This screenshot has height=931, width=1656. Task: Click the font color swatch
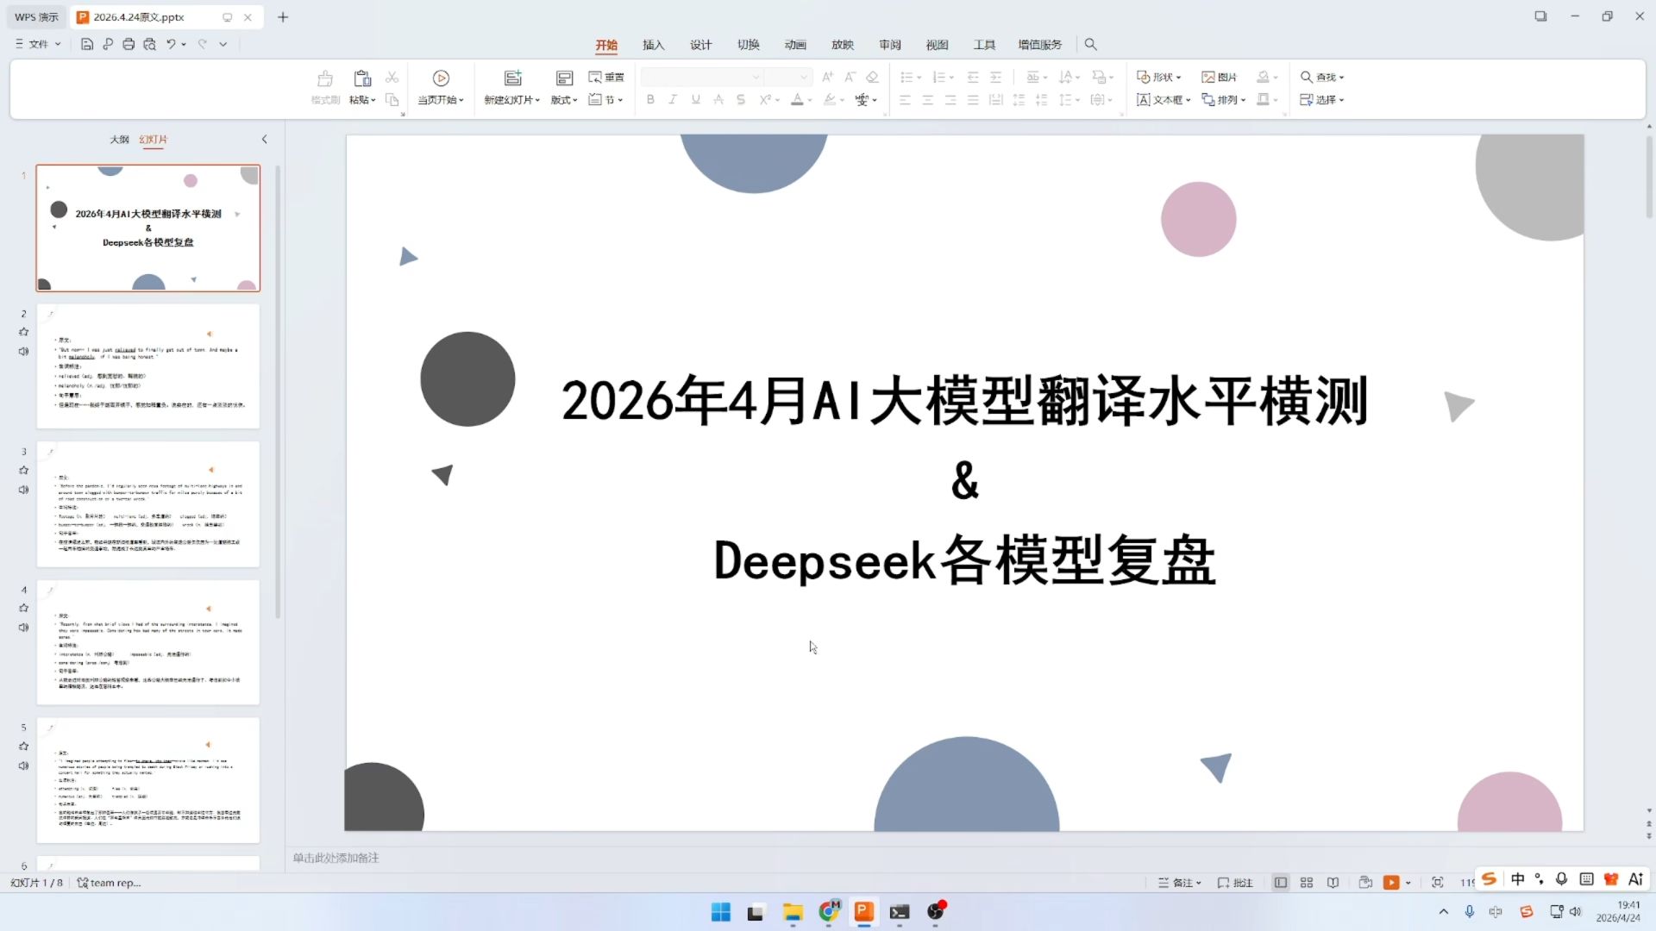(798, 100)
